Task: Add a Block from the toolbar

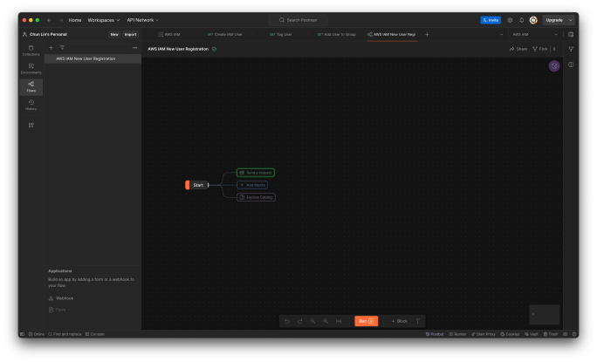Action: (400, 321)
